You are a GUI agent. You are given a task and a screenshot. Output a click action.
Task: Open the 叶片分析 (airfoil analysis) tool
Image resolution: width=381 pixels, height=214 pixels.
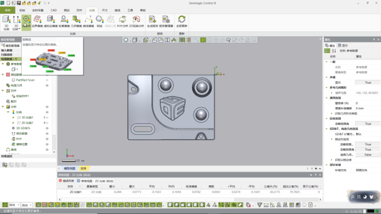coord(123,21)
